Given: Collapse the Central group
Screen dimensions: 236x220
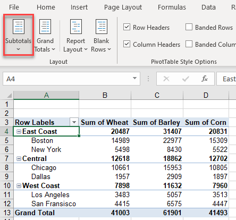Looking at the screenshot, I should 19,158.
